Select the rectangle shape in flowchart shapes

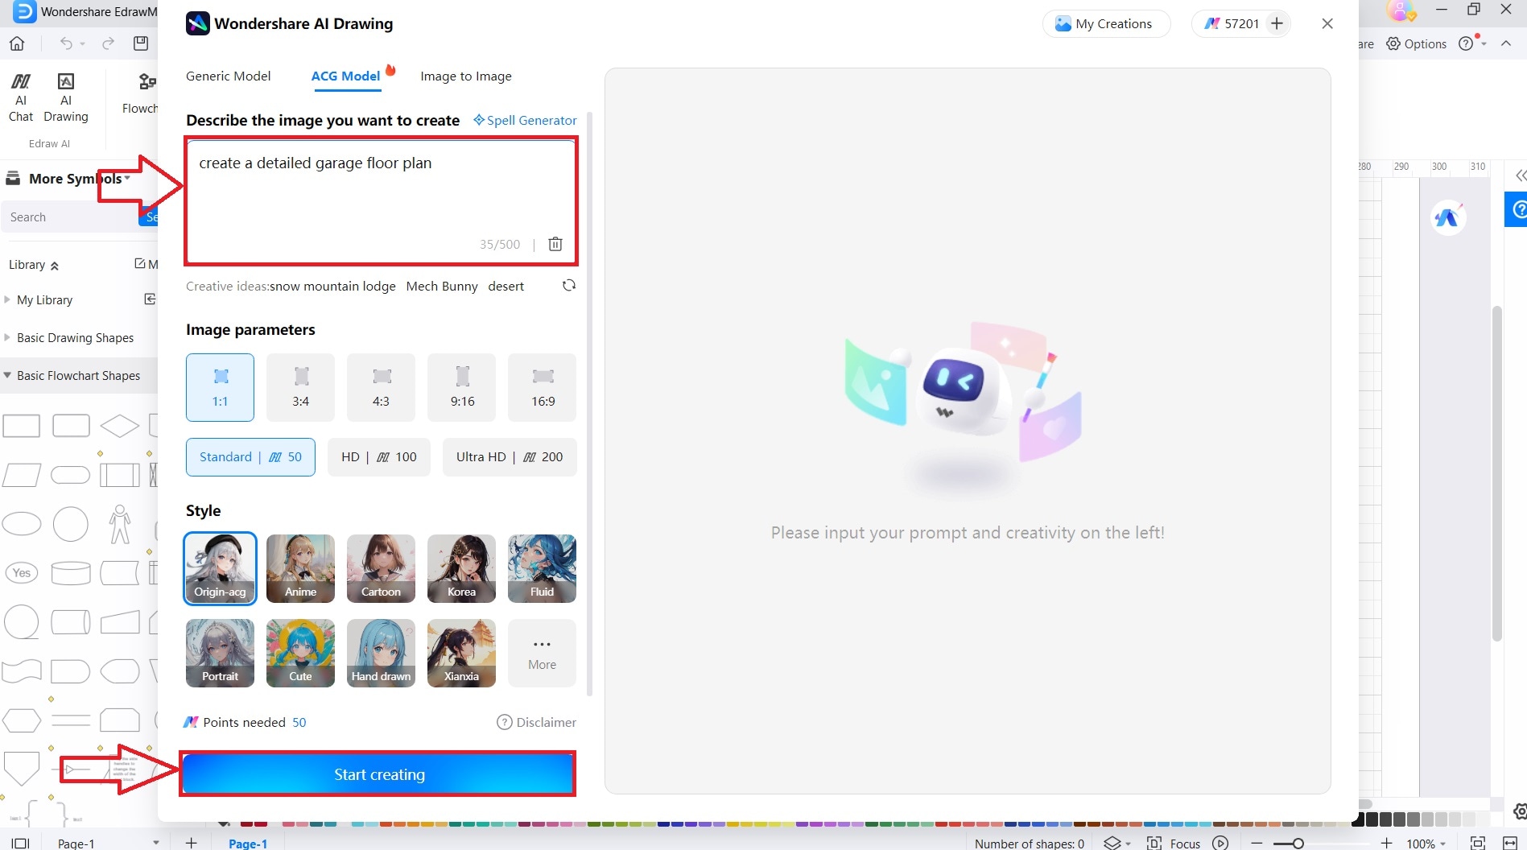(22, 426)
